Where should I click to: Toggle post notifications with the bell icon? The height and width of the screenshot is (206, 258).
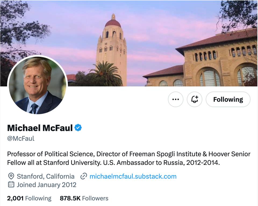(x=195, y=99)
